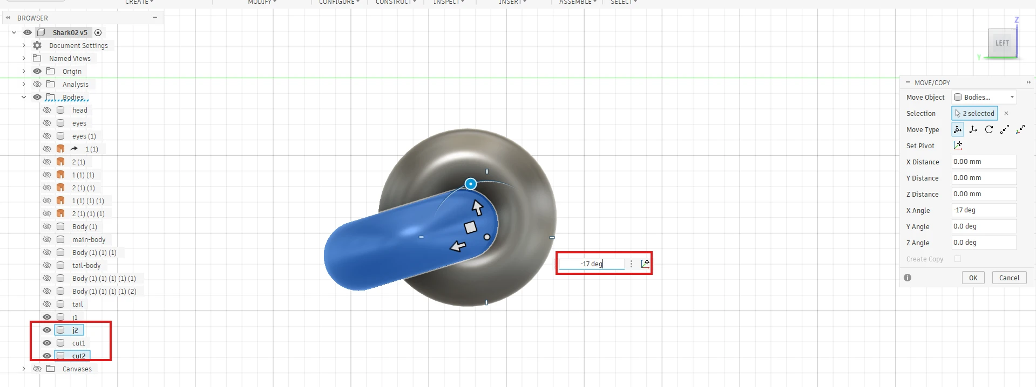Image resolution: width=1036 pixels, height=387 pixels.
Task: Click the body icon next to main-body
Action: click(x=60, y=239)
